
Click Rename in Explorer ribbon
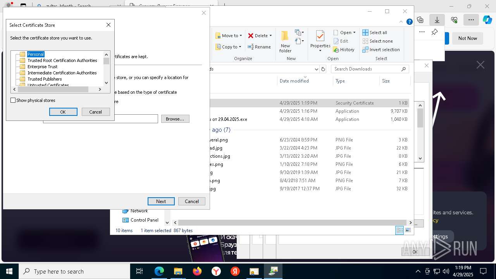(260, 47)
